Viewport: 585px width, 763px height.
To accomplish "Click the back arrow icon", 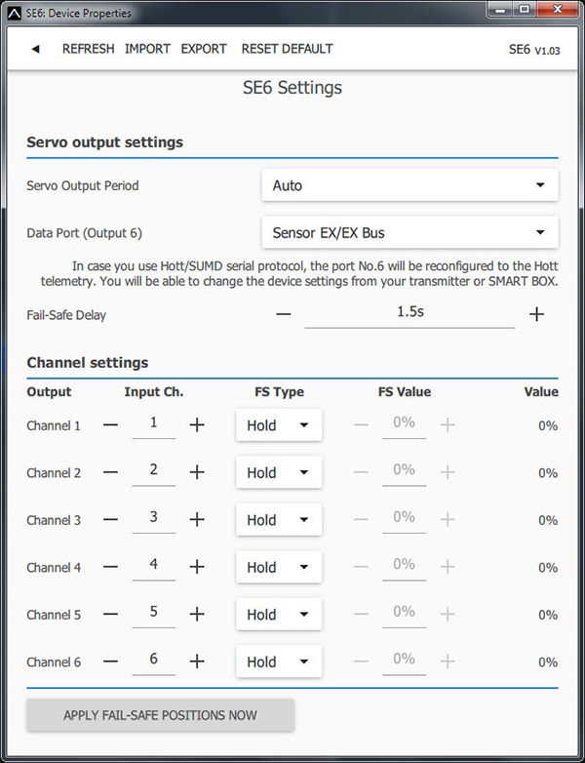I will pyautogui.click(x=35, y=49).
